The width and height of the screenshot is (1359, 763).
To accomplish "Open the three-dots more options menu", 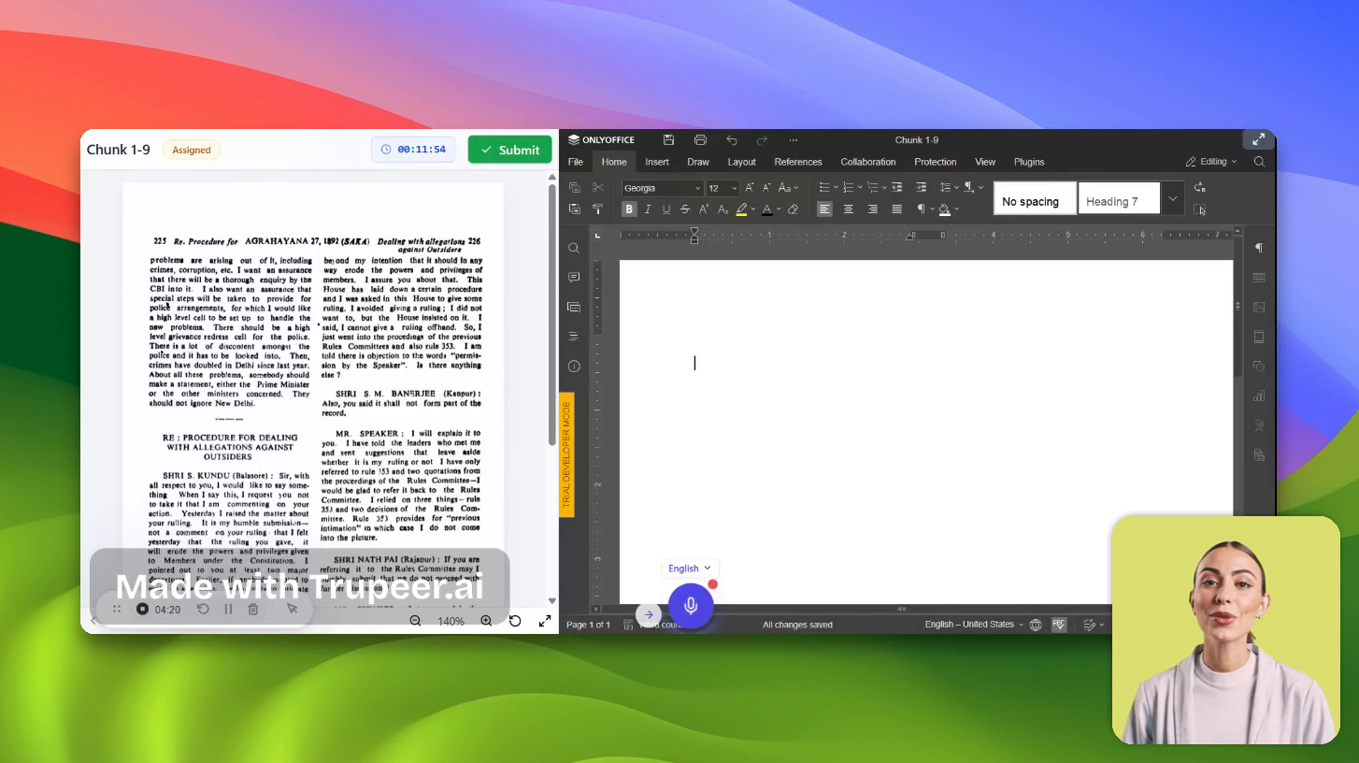I will click(x=794, y=140).
